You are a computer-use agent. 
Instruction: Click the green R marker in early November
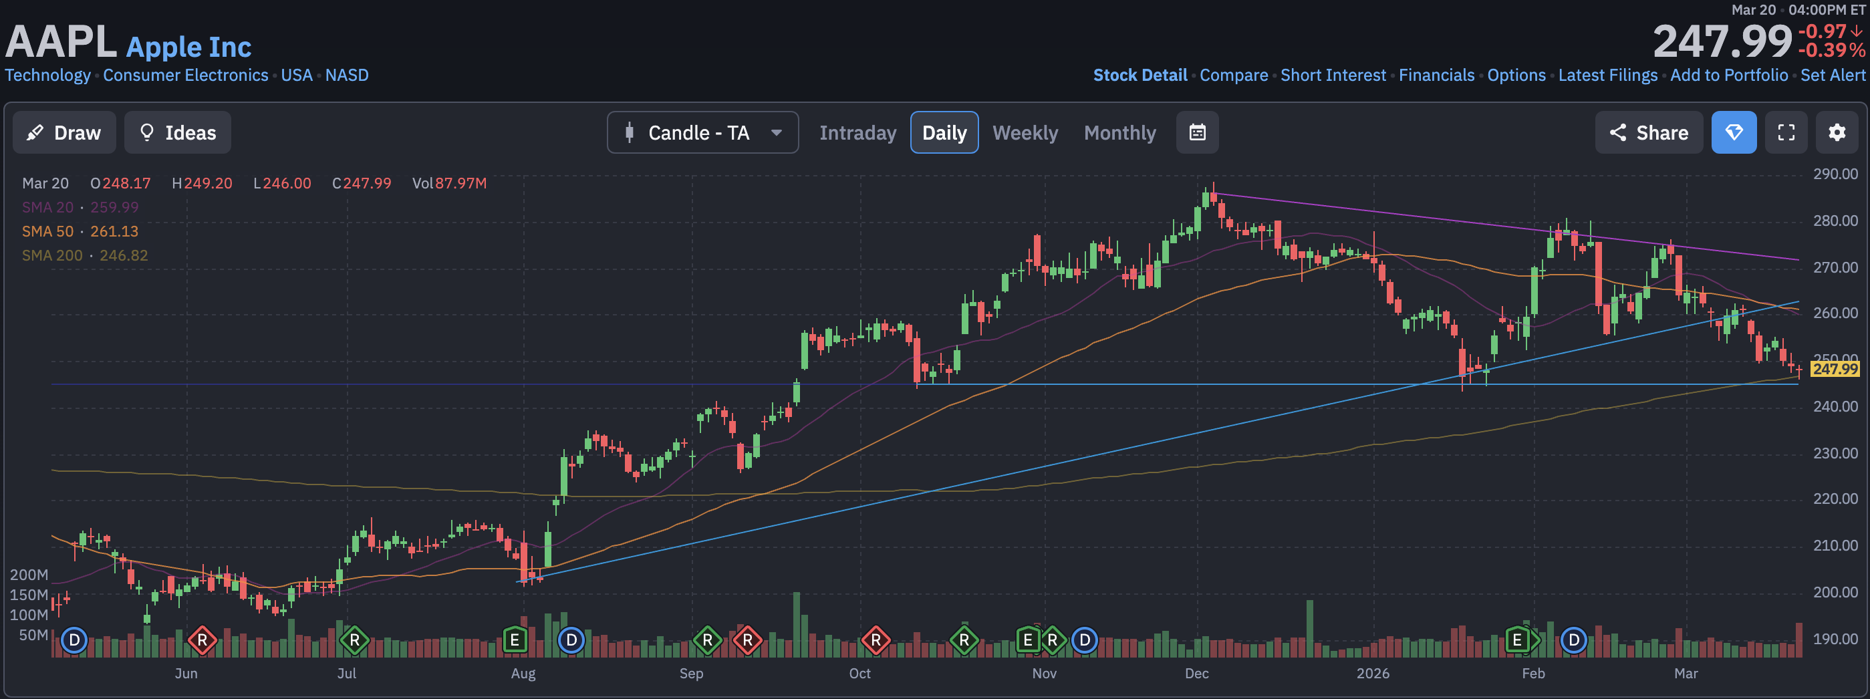pos(1052,640)
